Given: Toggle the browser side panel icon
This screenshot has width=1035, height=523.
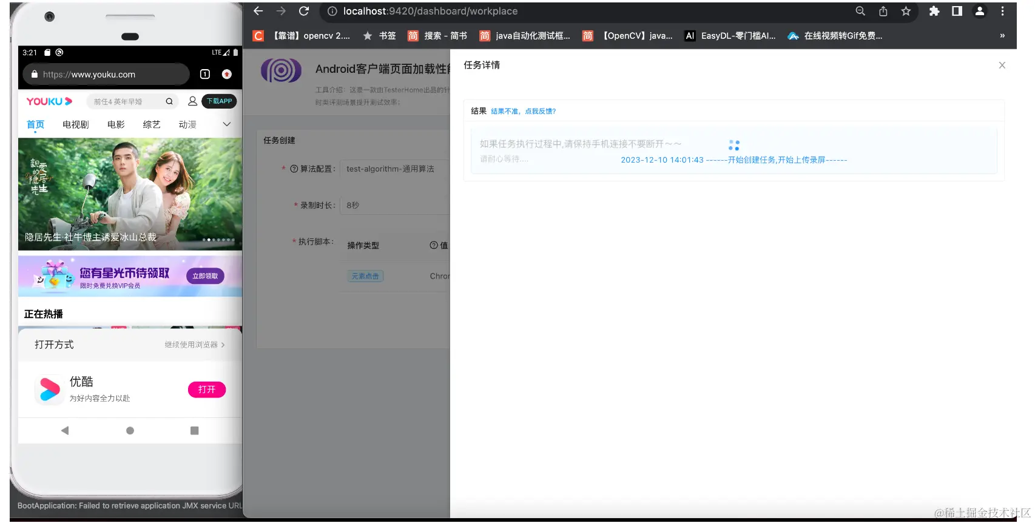Looking at the screenshot, I should (957, 11).
